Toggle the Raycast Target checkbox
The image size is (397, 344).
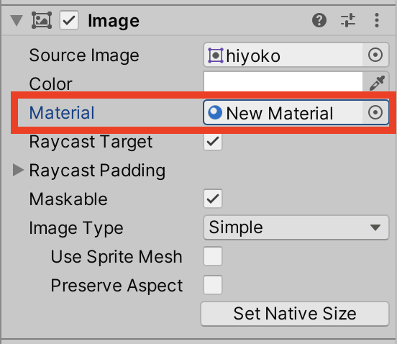point(213,141)
